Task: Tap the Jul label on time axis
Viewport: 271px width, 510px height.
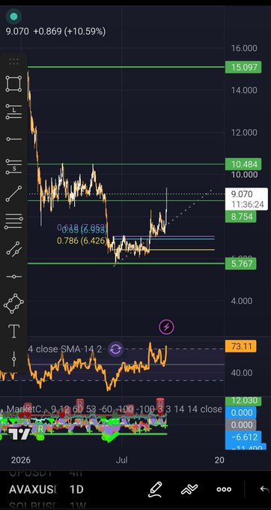Action: [x=122, y=460]
